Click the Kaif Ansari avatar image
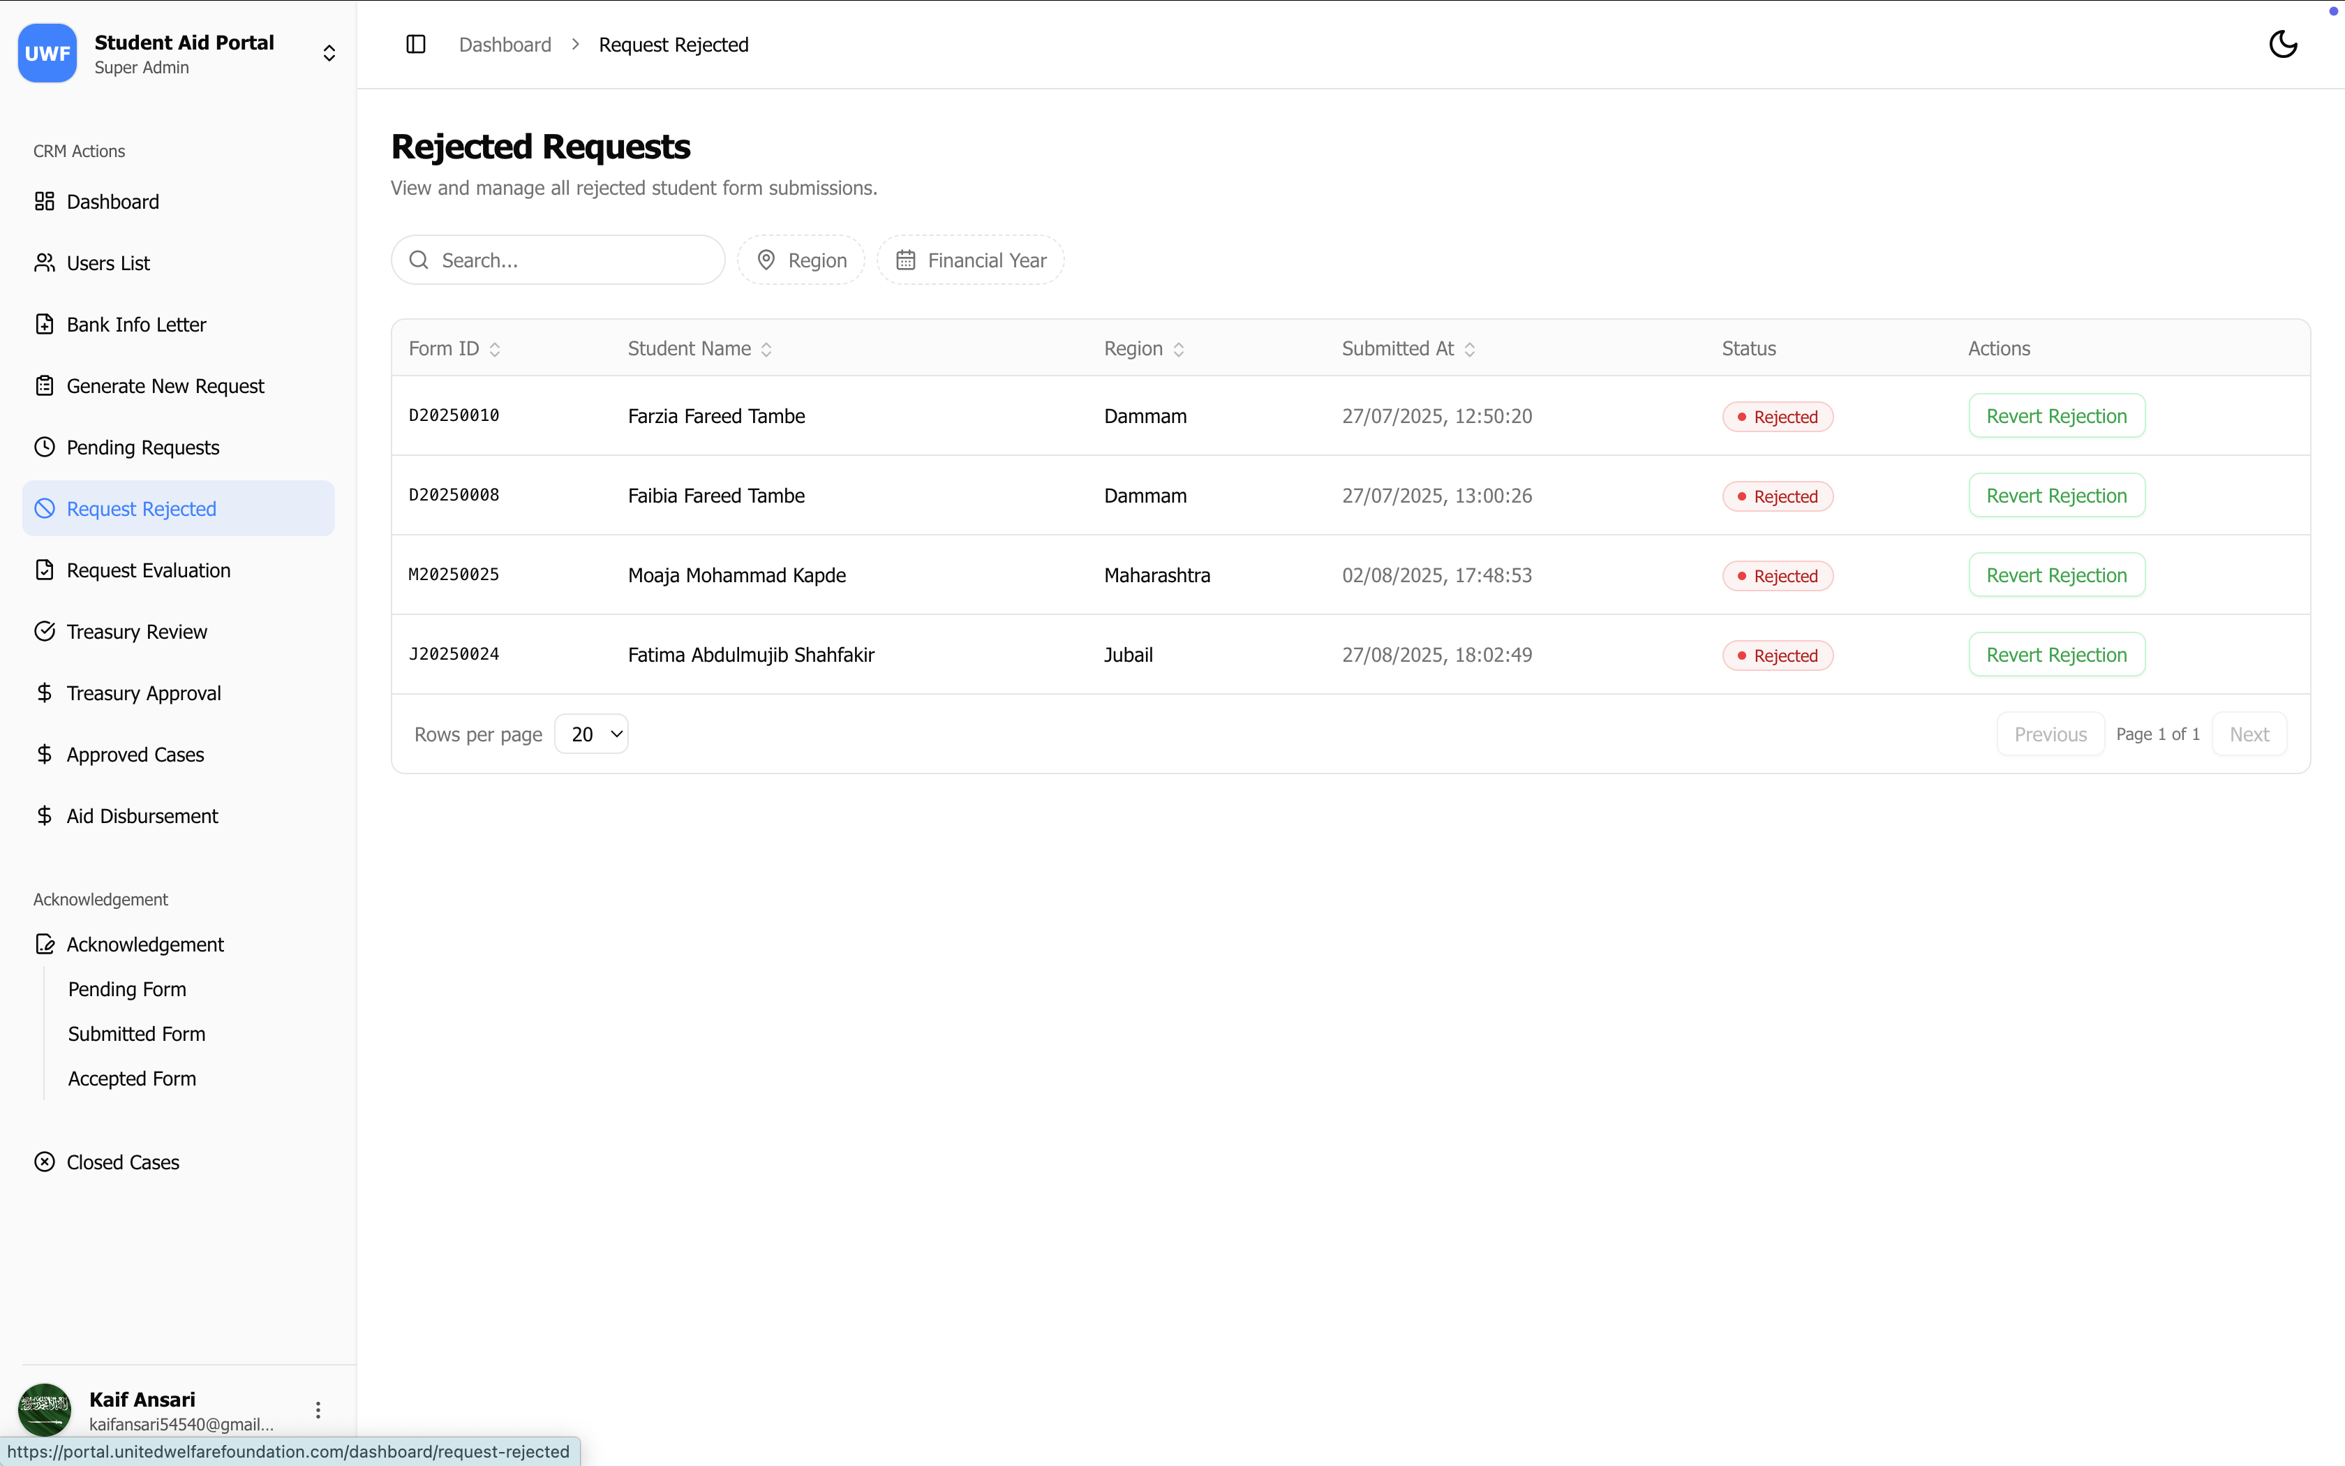The image size is (2345, 1466). 45,1409
